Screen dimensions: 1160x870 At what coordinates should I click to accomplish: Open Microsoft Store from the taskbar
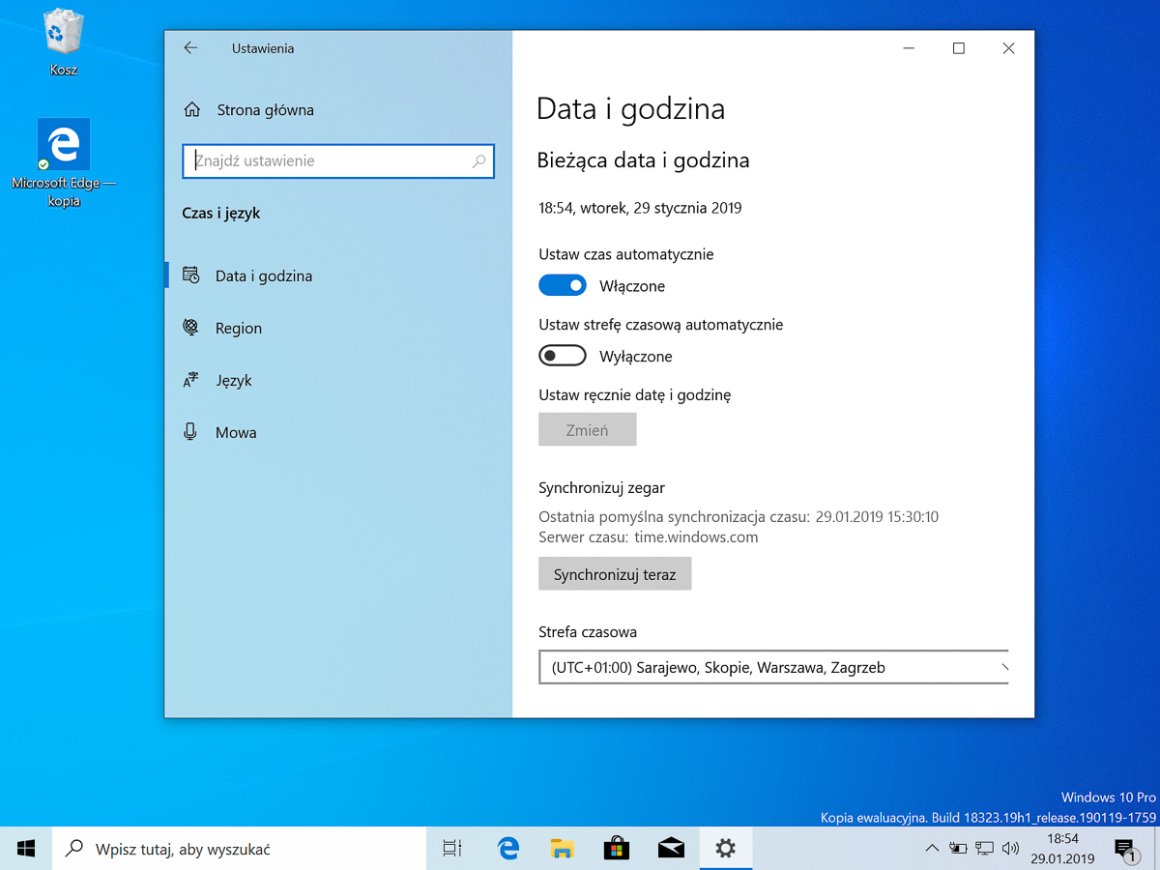click(617, 849)
